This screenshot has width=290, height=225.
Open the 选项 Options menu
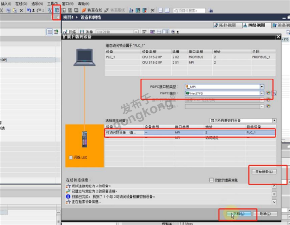tap(37, 4)
